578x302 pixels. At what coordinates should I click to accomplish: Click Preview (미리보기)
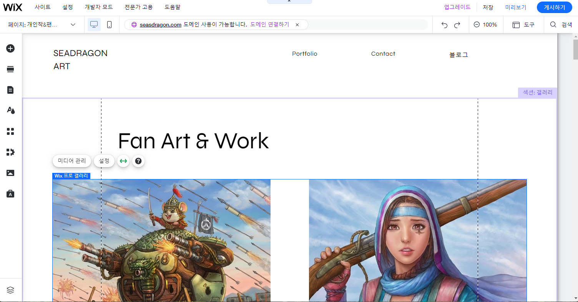click(x=516, y=7)
